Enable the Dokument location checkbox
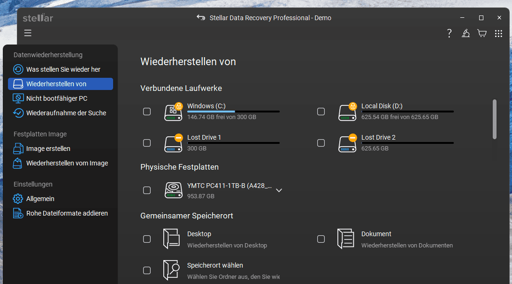This screenshot has width=512, height=284. pos(321,239)
